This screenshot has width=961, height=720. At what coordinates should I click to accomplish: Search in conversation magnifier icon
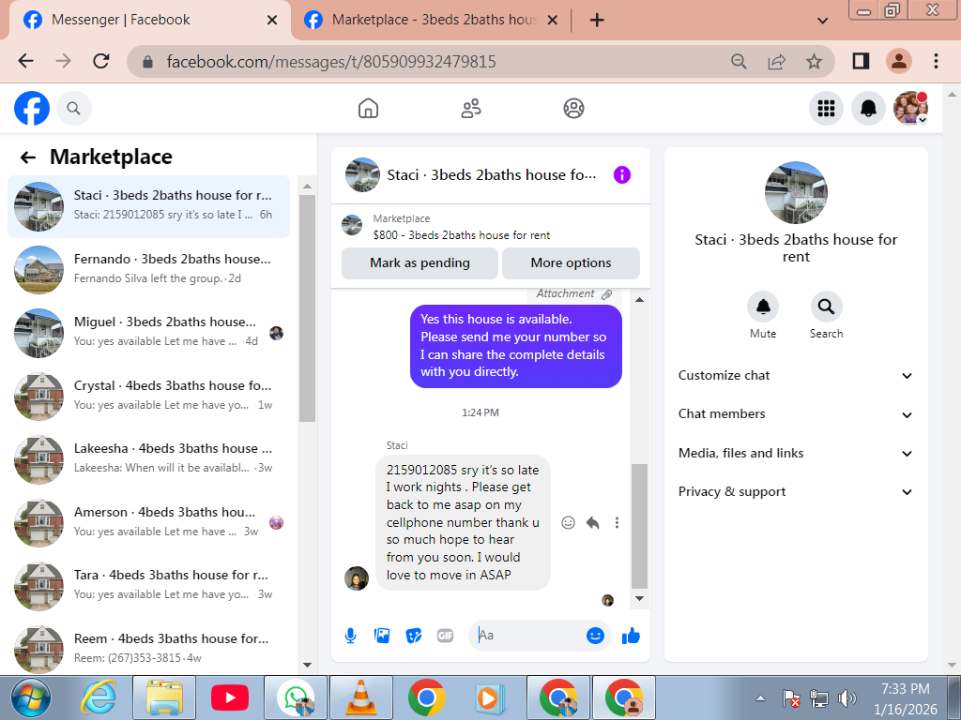[x=826, y=307]
